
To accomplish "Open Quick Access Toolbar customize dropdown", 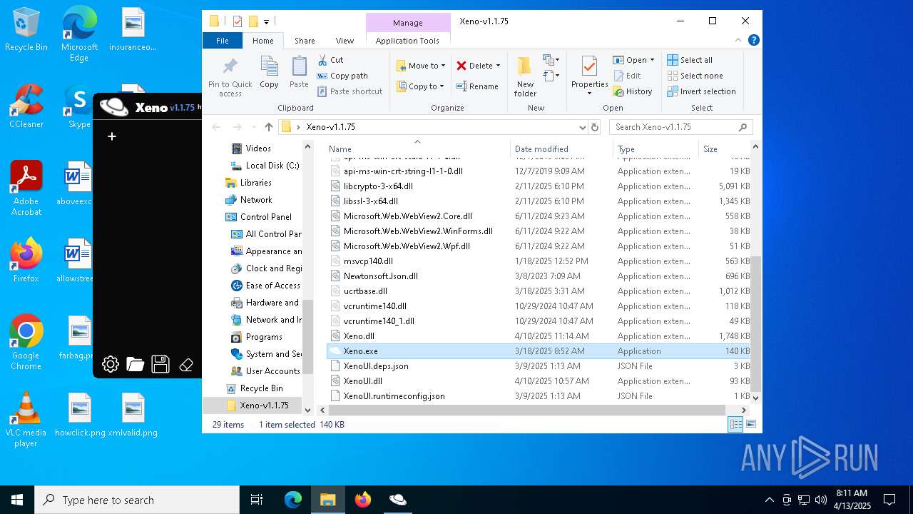I will pos(266,22).
